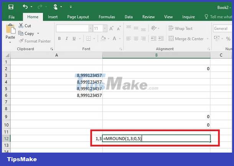Click the Align Right icon
234x166 pixels.
coord(143,39)
